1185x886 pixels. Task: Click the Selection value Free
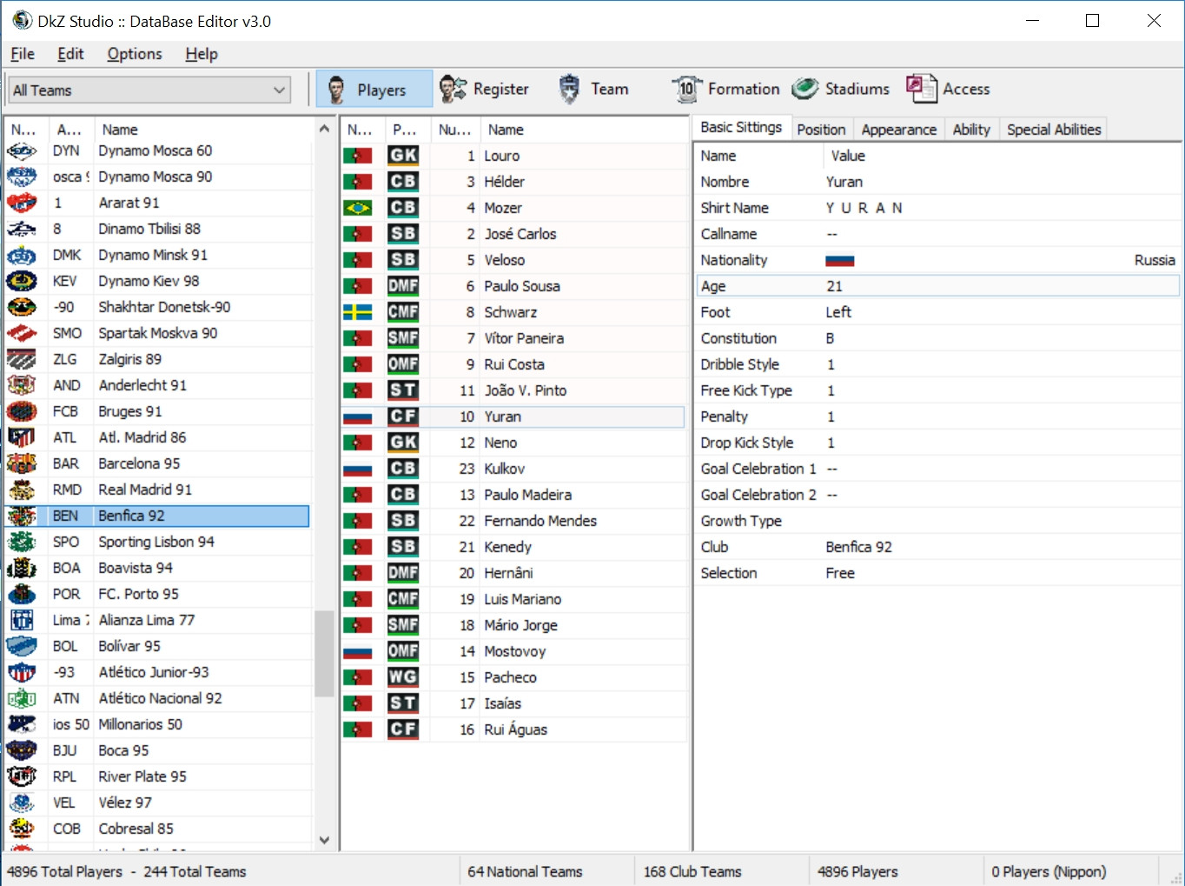pyautogui.click(x=840, y=573)
